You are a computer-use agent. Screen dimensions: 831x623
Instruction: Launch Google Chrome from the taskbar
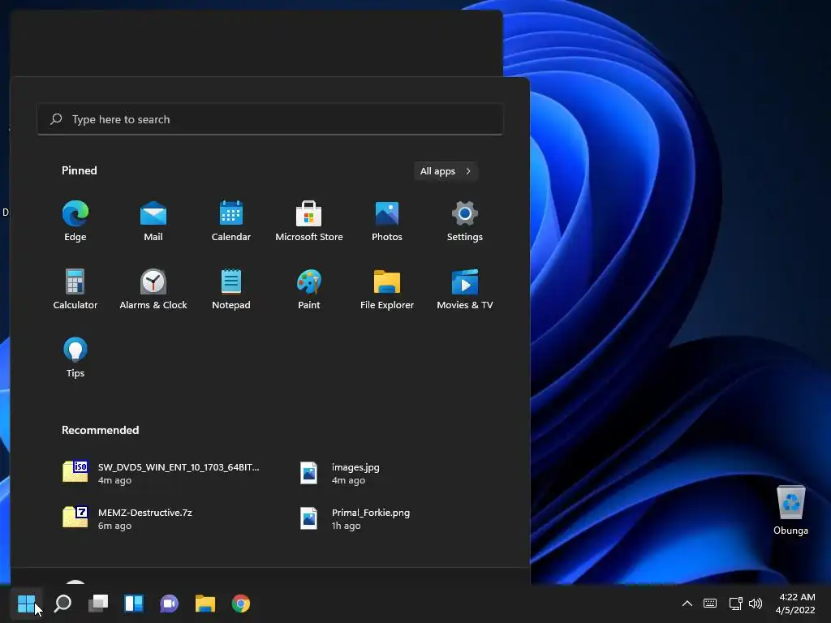coord(240,603)
